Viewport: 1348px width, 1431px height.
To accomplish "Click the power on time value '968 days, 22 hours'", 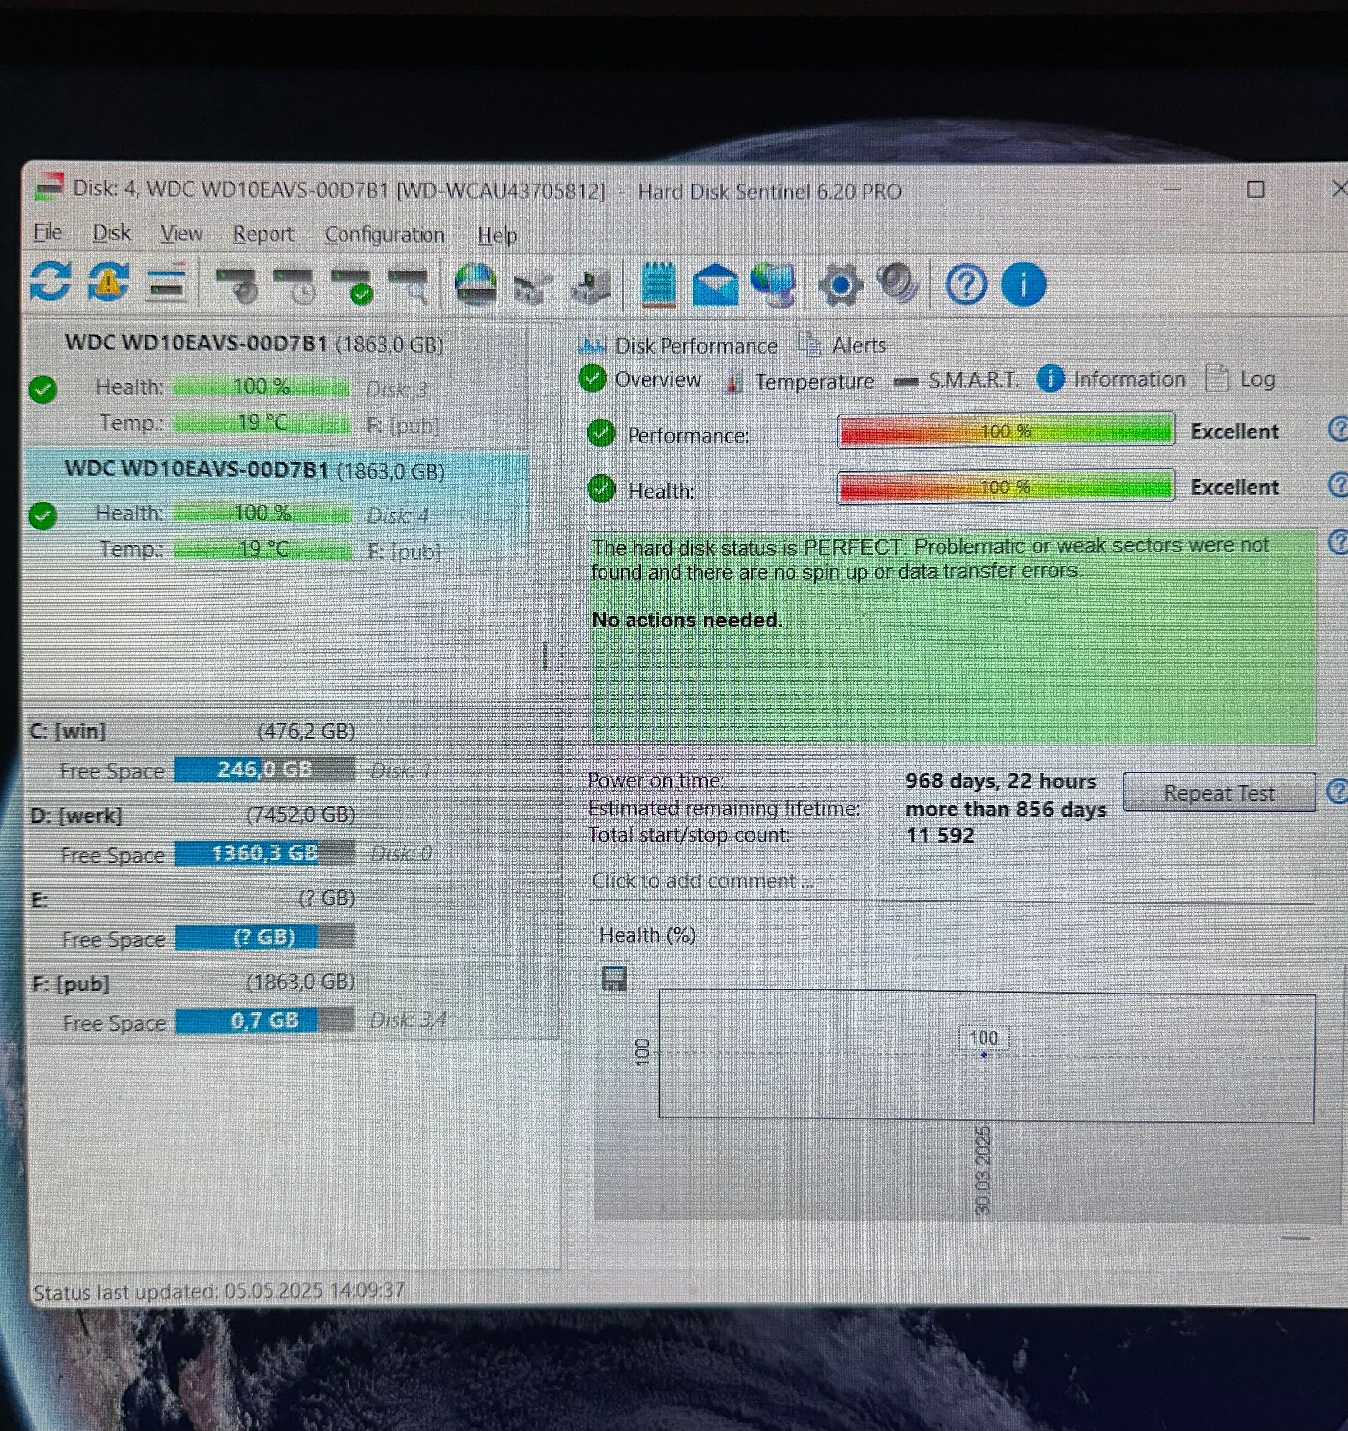I will (x=1000, y=781).
